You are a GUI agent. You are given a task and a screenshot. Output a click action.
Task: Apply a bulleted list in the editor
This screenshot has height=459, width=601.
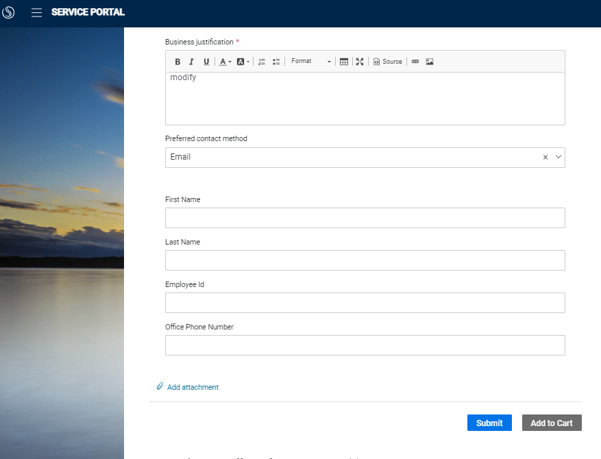(x=276, y=61)
